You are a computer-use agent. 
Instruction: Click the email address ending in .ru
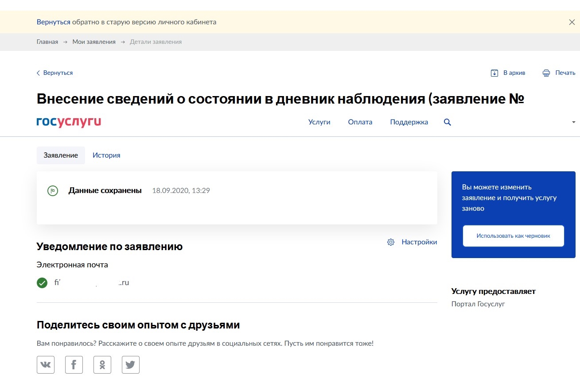pyautogui.click(x=92, y=282)
